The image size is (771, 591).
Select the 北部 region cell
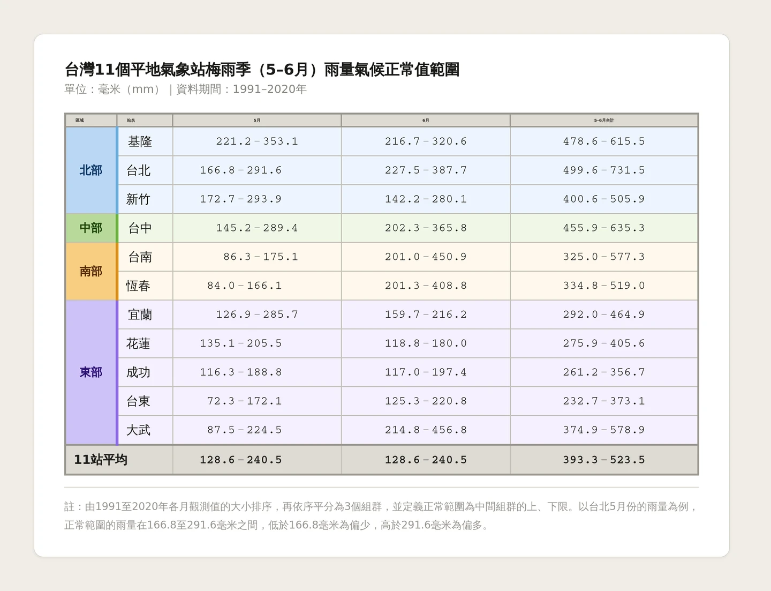click(91, 170)
